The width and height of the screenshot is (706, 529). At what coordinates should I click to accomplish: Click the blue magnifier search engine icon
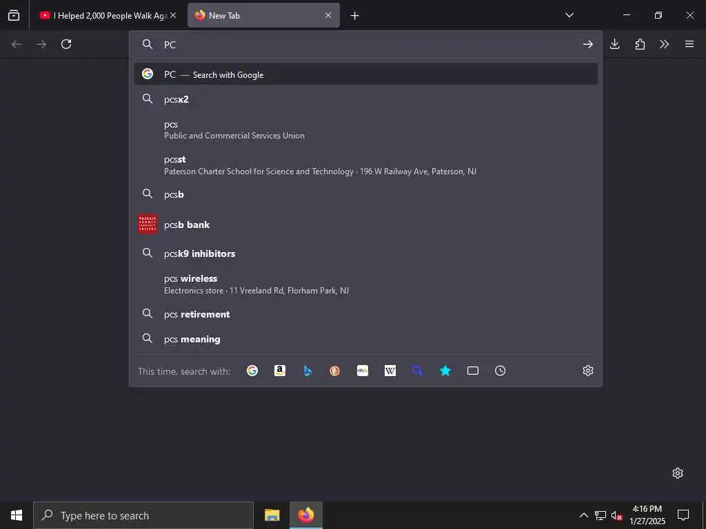[417, 371]
